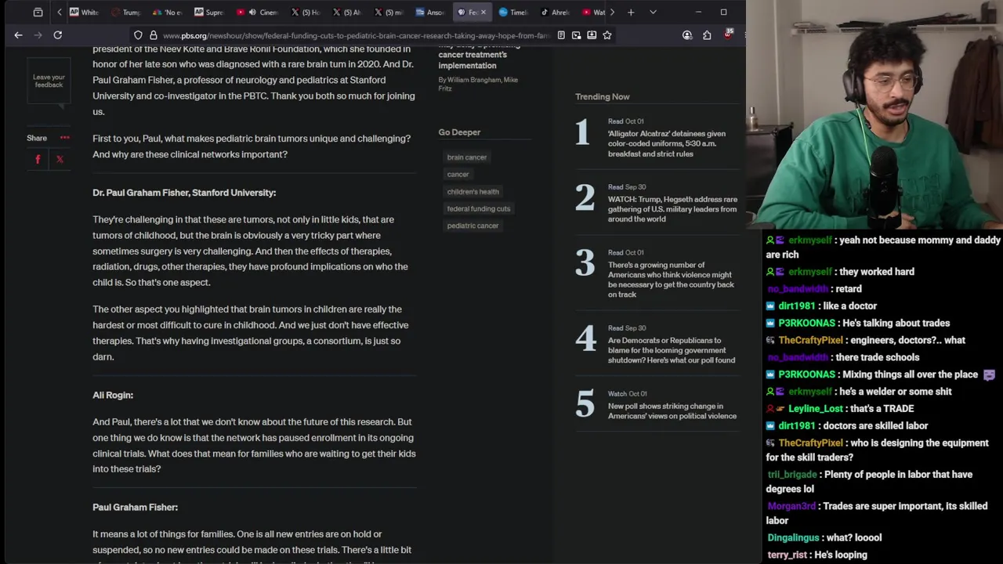
Task: Click chat username Leyline_Lost
Action: [x=815, y=409]
